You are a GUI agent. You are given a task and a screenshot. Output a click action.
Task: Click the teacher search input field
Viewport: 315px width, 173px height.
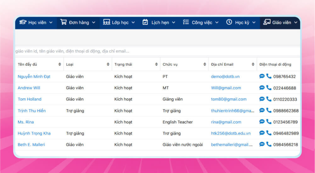point(157,51)
